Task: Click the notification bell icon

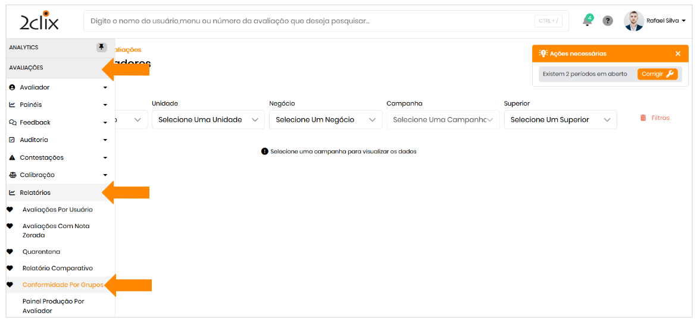Action: click(587, 21)
